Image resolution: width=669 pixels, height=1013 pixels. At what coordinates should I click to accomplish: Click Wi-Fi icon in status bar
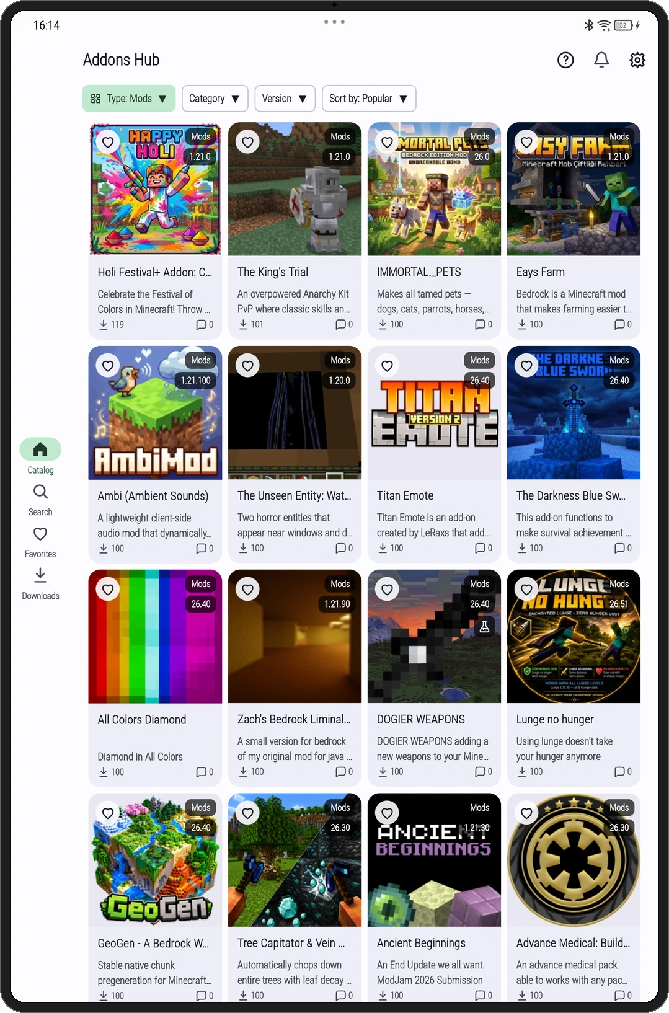[604, 25]
